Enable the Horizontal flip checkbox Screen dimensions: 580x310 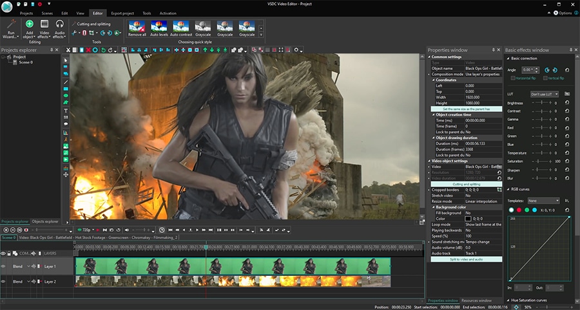point(513,78)
